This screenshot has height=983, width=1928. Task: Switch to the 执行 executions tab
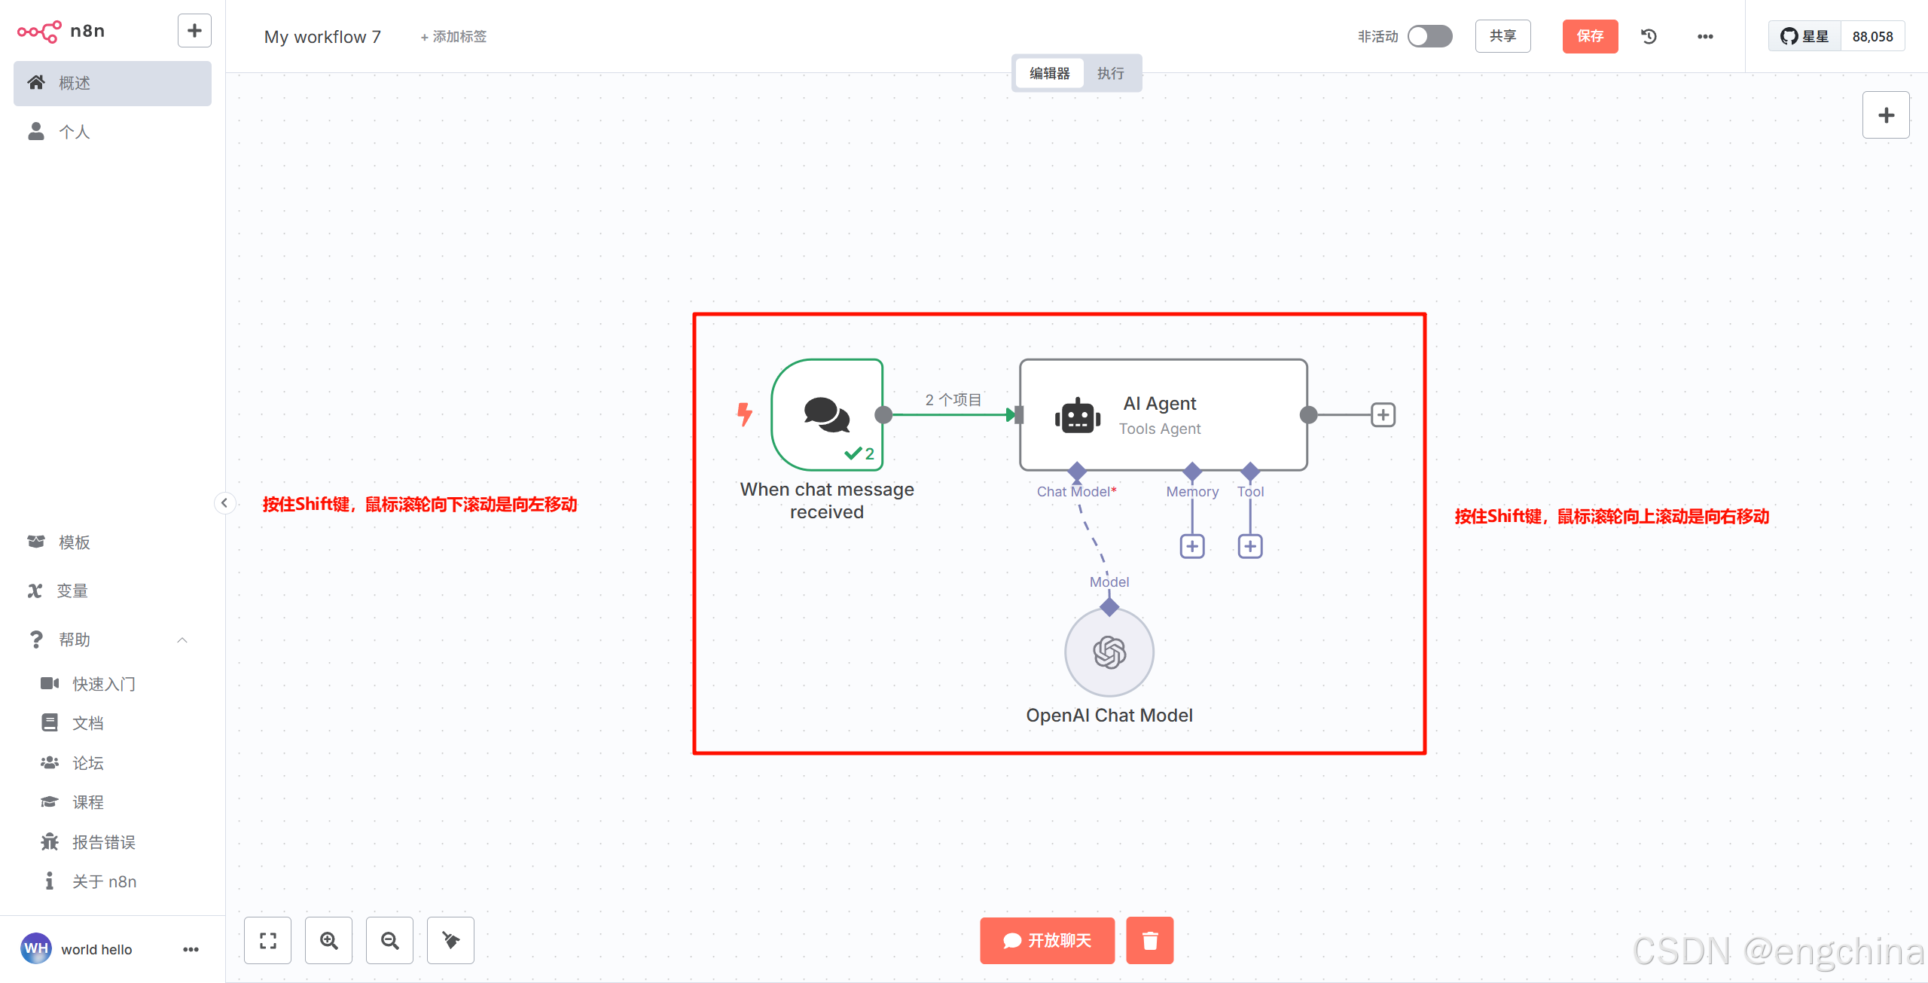(1110, 73)
